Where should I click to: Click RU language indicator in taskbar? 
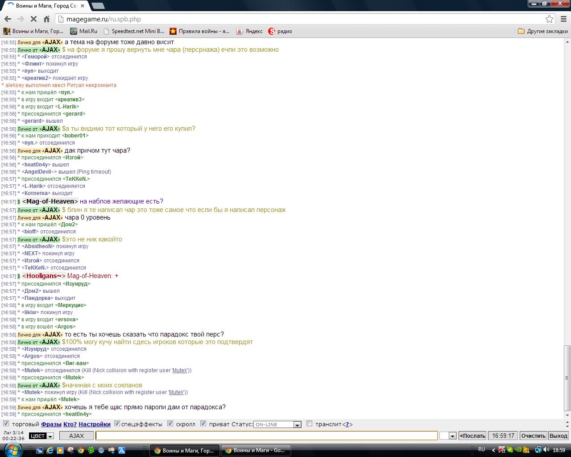[481, 449]
